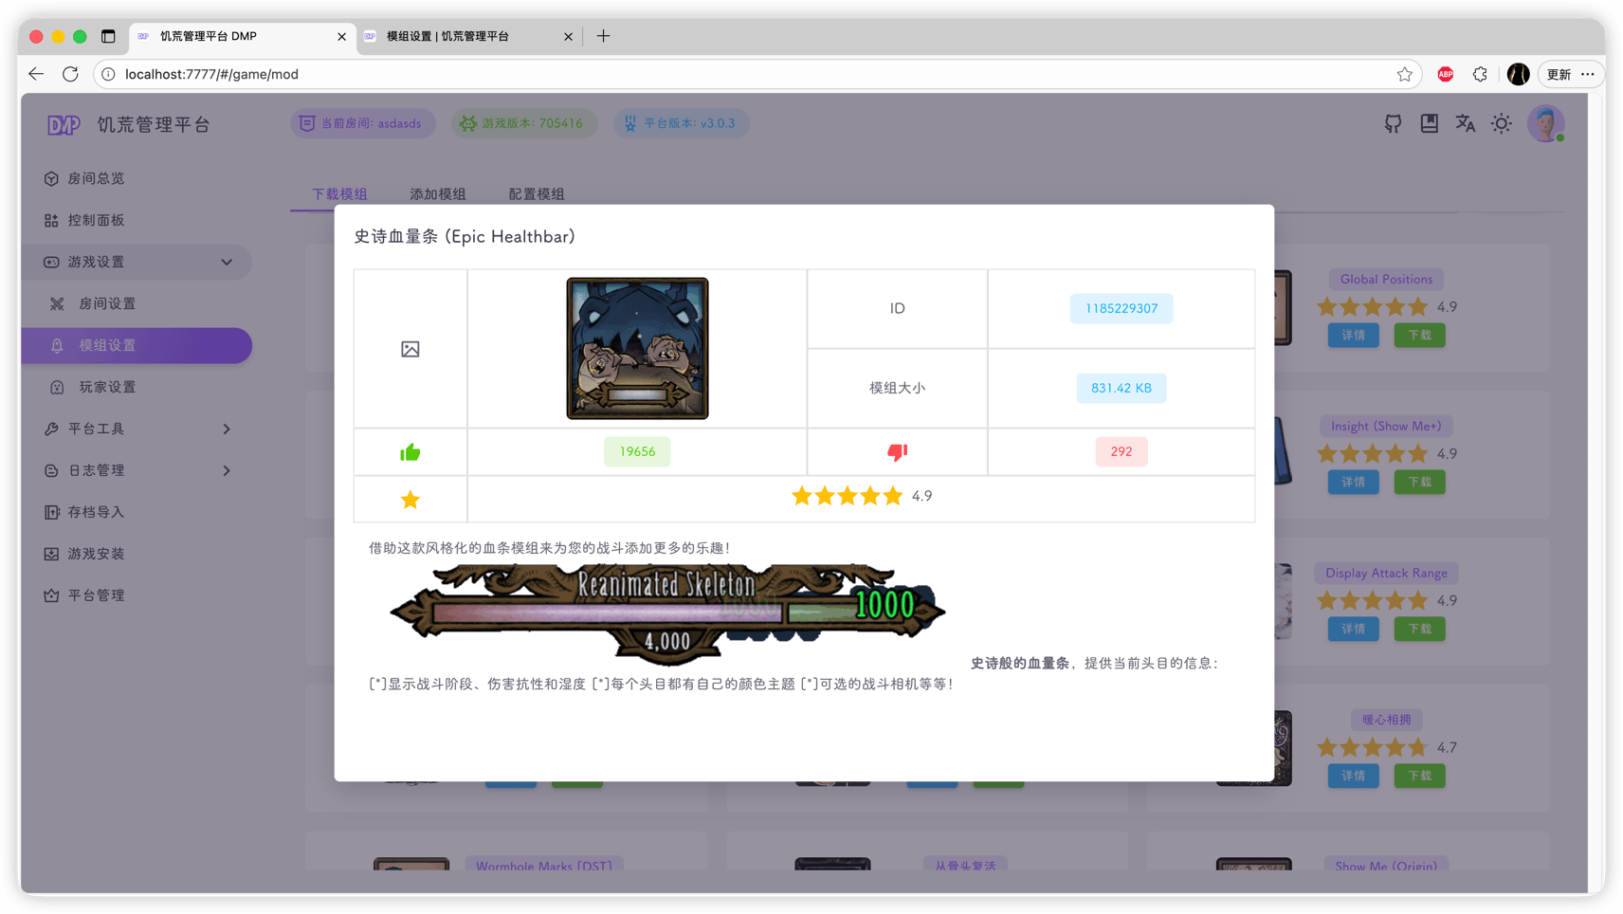Select 平台管理 crown icon in sidebar

click(x=98, y=594)
